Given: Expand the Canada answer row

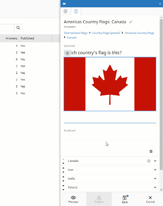Looking at the screenshot, I should click(x=155, y=161).
